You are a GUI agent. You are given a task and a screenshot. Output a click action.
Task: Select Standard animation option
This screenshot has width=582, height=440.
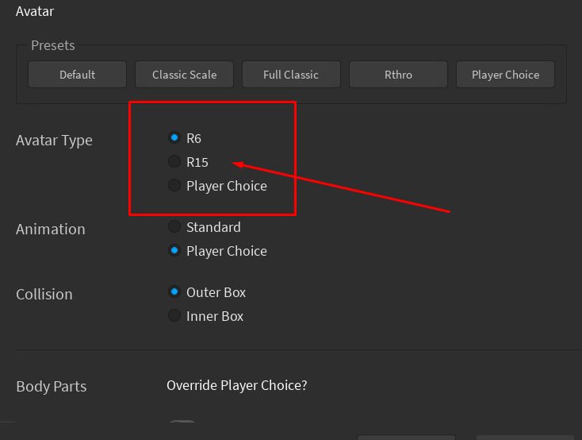click(x=174, y=227)
